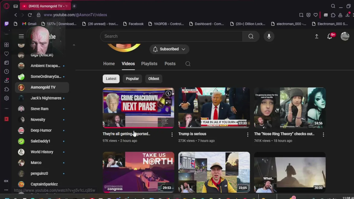Bookmark this page with the heart icon

[316, 15]
